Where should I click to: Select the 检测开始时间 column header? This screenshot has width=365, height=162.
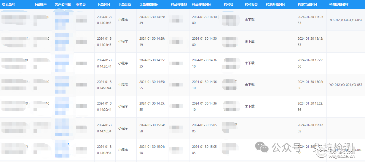pyautogui.click(x=275, y=5)
